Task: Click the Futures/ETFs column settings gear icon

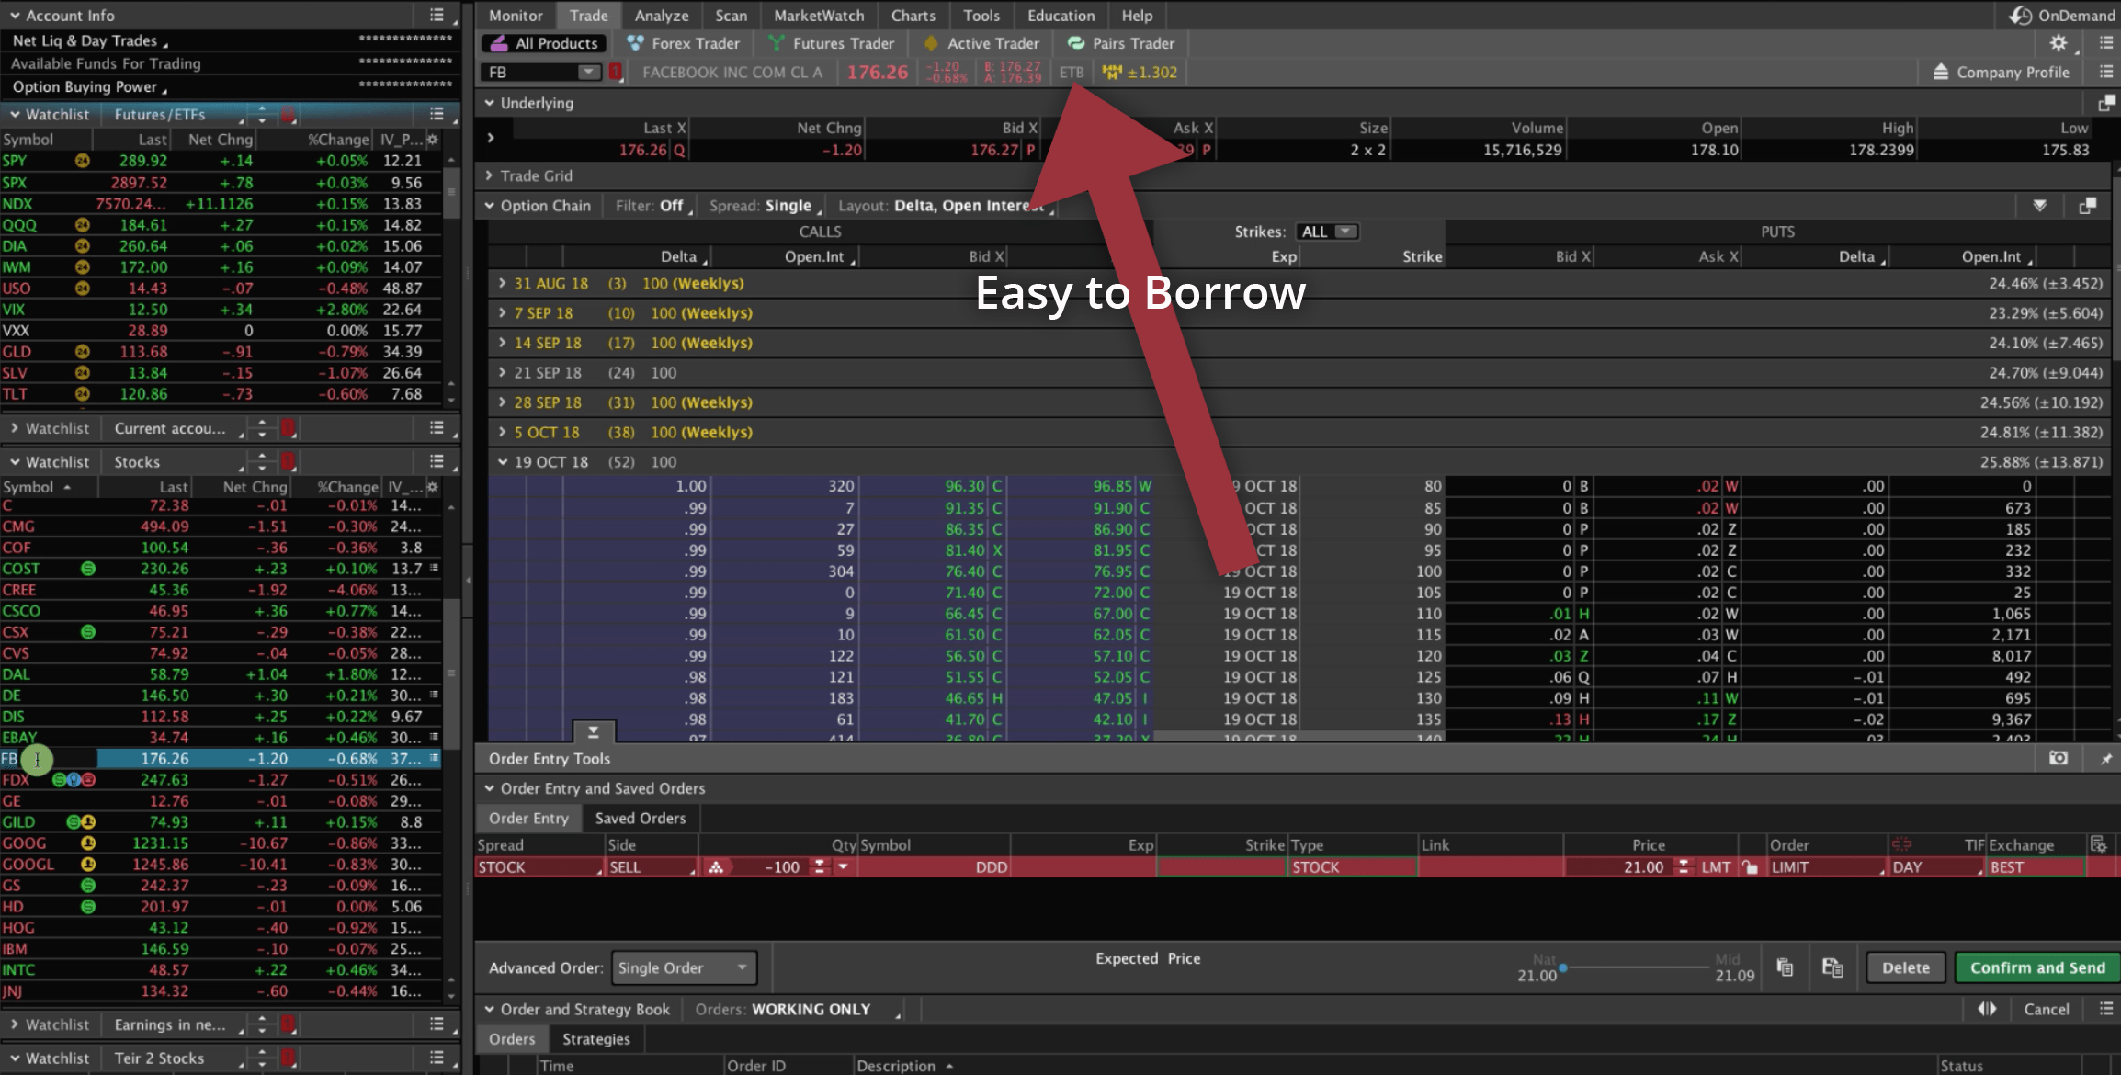Action: (433, 140)
